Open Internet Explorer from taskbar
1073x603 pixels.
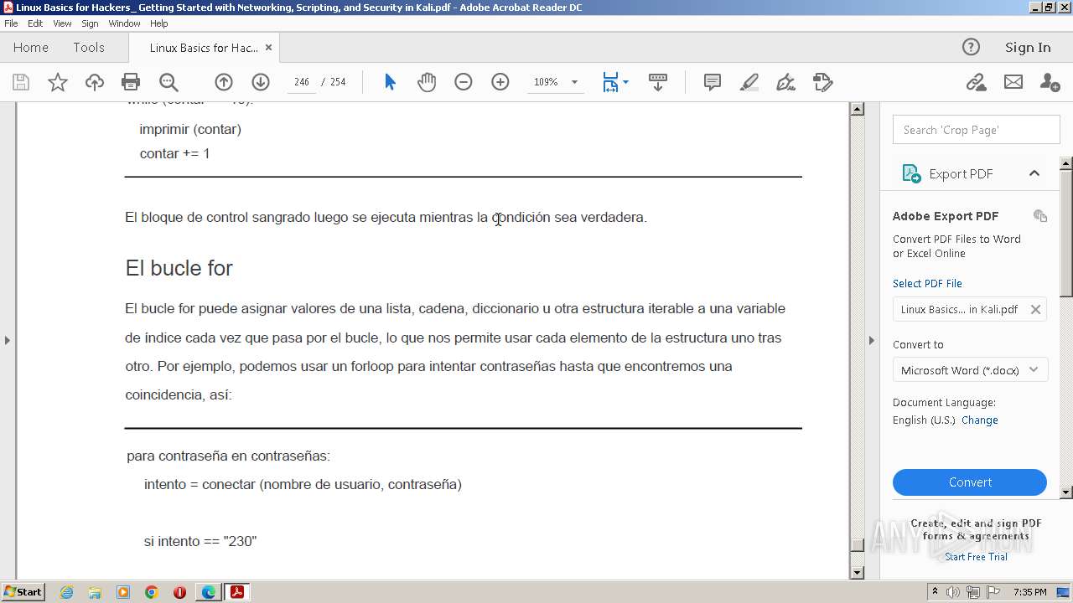pyautogui.click(x=66, y=592)
